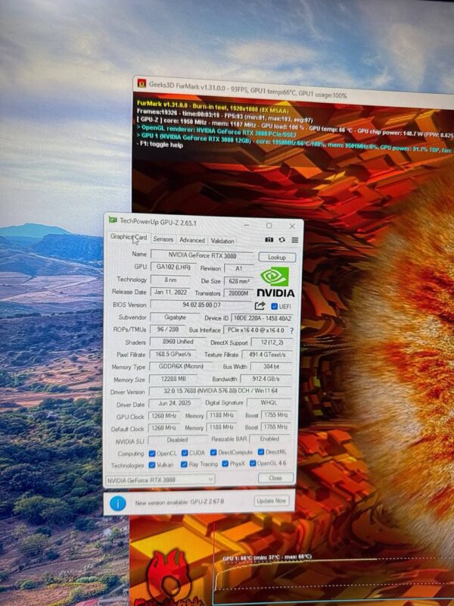Click the Transistors value 28000M
Viewport: 454px width, 606px height.
[x=238, y=293]
